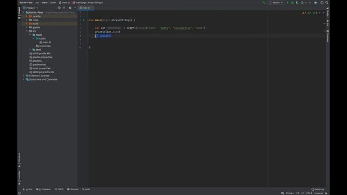Click the window layout icon top right
347x195 pixels.
[322, 3]
